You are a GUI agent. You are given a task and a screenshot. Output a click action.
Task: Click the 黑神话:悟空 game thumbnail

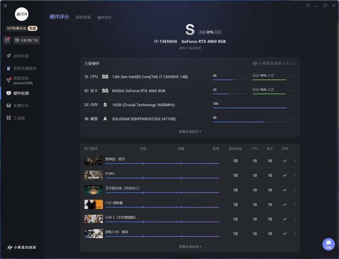click(x=94, y=161)
